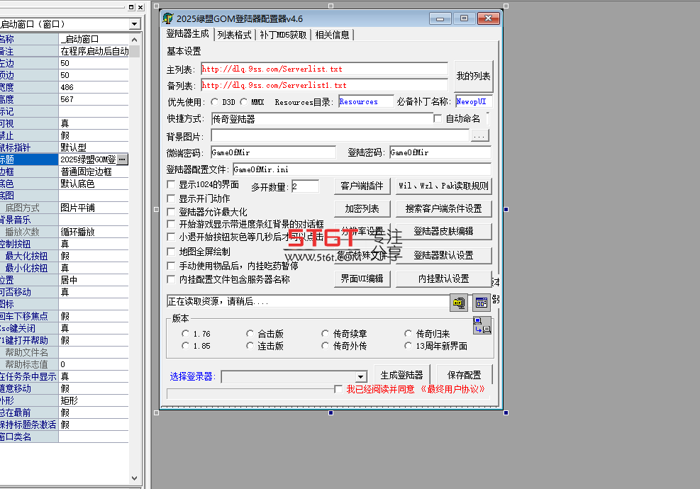
Task: Click the 多开数量 number field
Action: [x=306, y=186]
